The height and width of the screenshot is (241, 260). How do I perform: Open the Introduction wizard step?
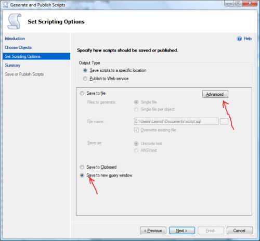pos(15,39)
